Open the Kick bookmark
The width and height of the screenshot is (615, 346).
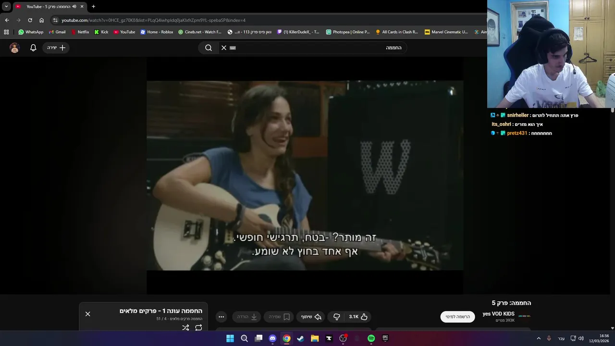pyautogui.click(x=101, y=32)
